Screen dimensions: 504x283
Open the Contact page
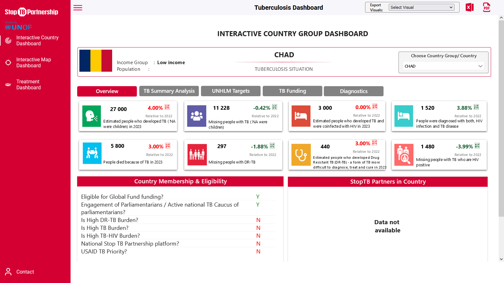25,272
